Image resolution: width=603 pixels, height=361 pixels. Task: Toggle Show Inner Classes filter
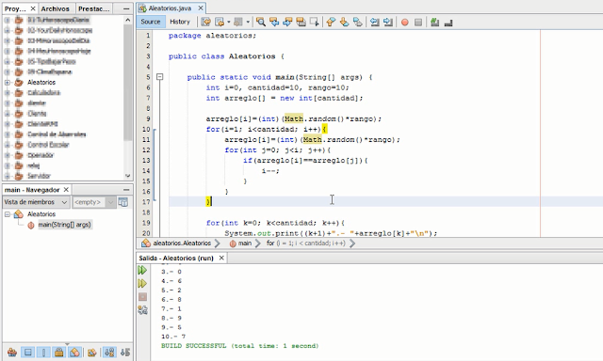click(x=74, y=352)
